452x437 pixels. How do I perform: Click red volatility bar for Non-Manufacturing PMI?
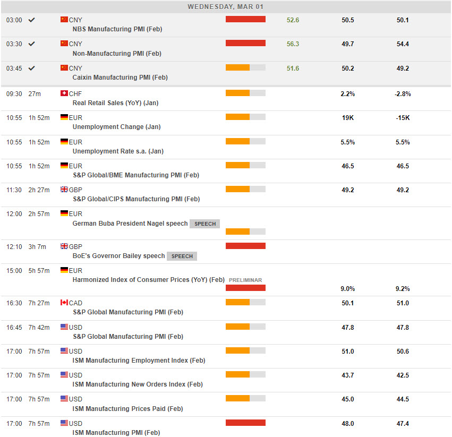tap(245, 44)
